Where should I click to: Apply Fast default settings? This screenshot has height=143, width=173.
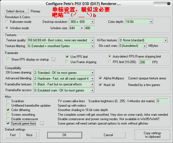pos(13,135)
